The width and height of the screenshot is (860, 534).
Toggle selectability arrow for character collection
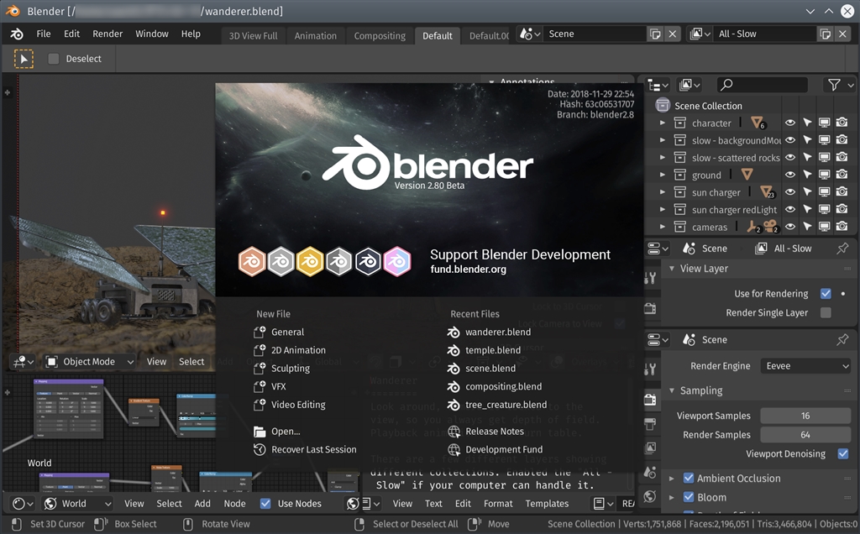click(807, 123)
